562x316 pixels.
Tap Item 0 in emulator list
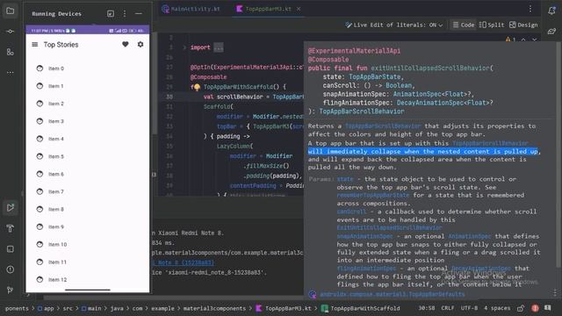tap(88, 68)
